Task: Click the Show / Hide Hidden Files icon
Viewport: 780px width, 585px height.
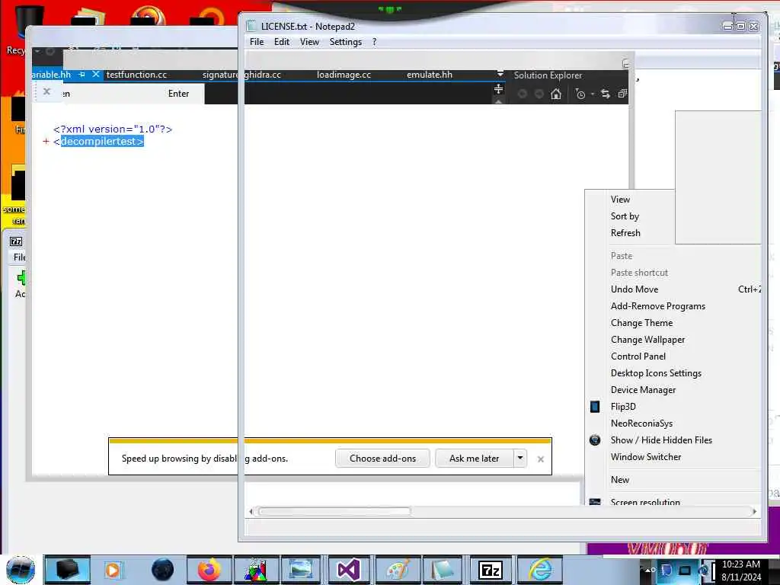Action: tap(595, 440)
